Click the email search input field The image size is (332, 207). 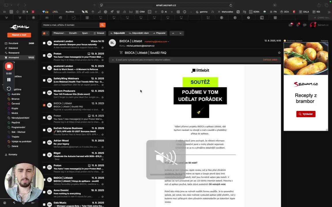click(x=71, y=25)
